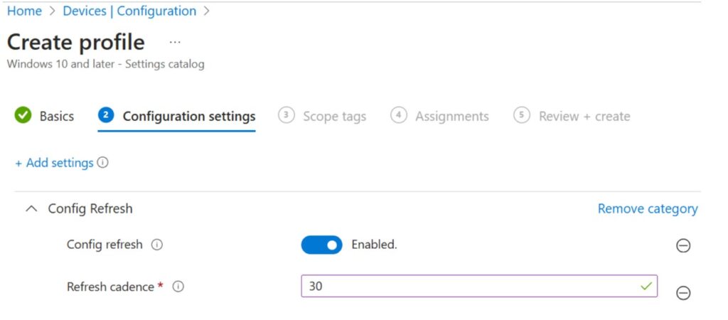Click the Refresh cadence input field
The height and width of the screenshot is (320, 728).
[469, 287]
